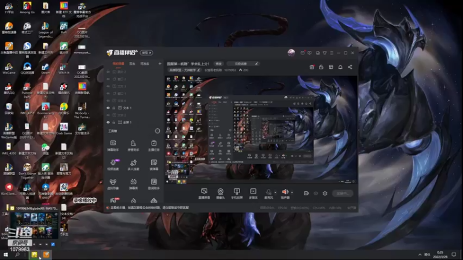Show the 文本 3 layer
463x260 pixels.
point(108,86)
